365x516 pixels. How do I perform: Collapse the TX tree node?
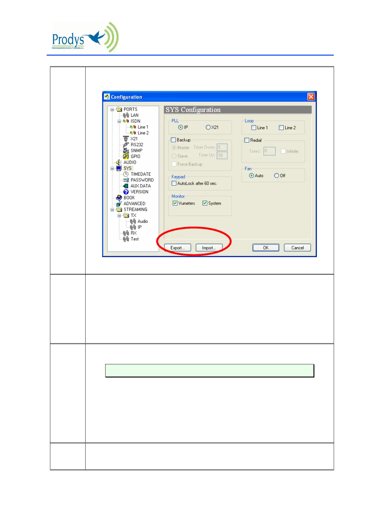pyautogui.click(x=119, y=216)
